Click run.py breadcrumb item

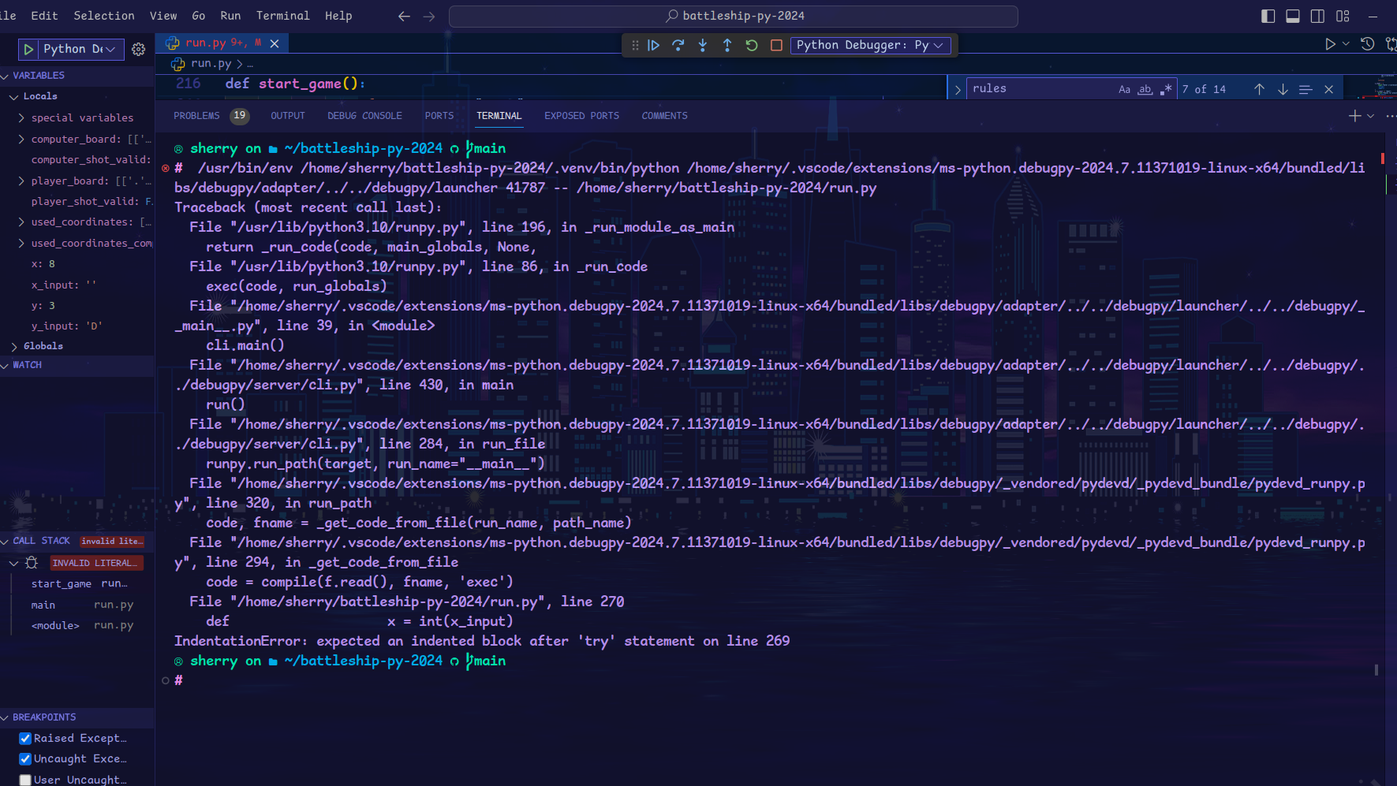(211, 64)
